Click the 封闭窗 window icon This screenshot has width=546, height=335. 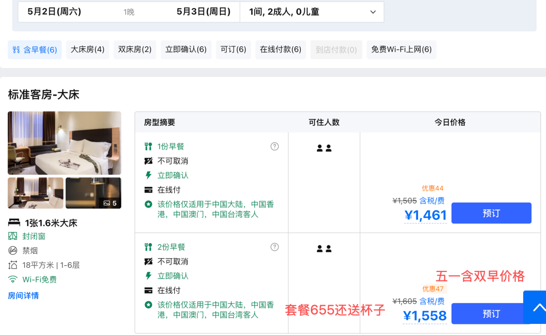coord(13,236)
